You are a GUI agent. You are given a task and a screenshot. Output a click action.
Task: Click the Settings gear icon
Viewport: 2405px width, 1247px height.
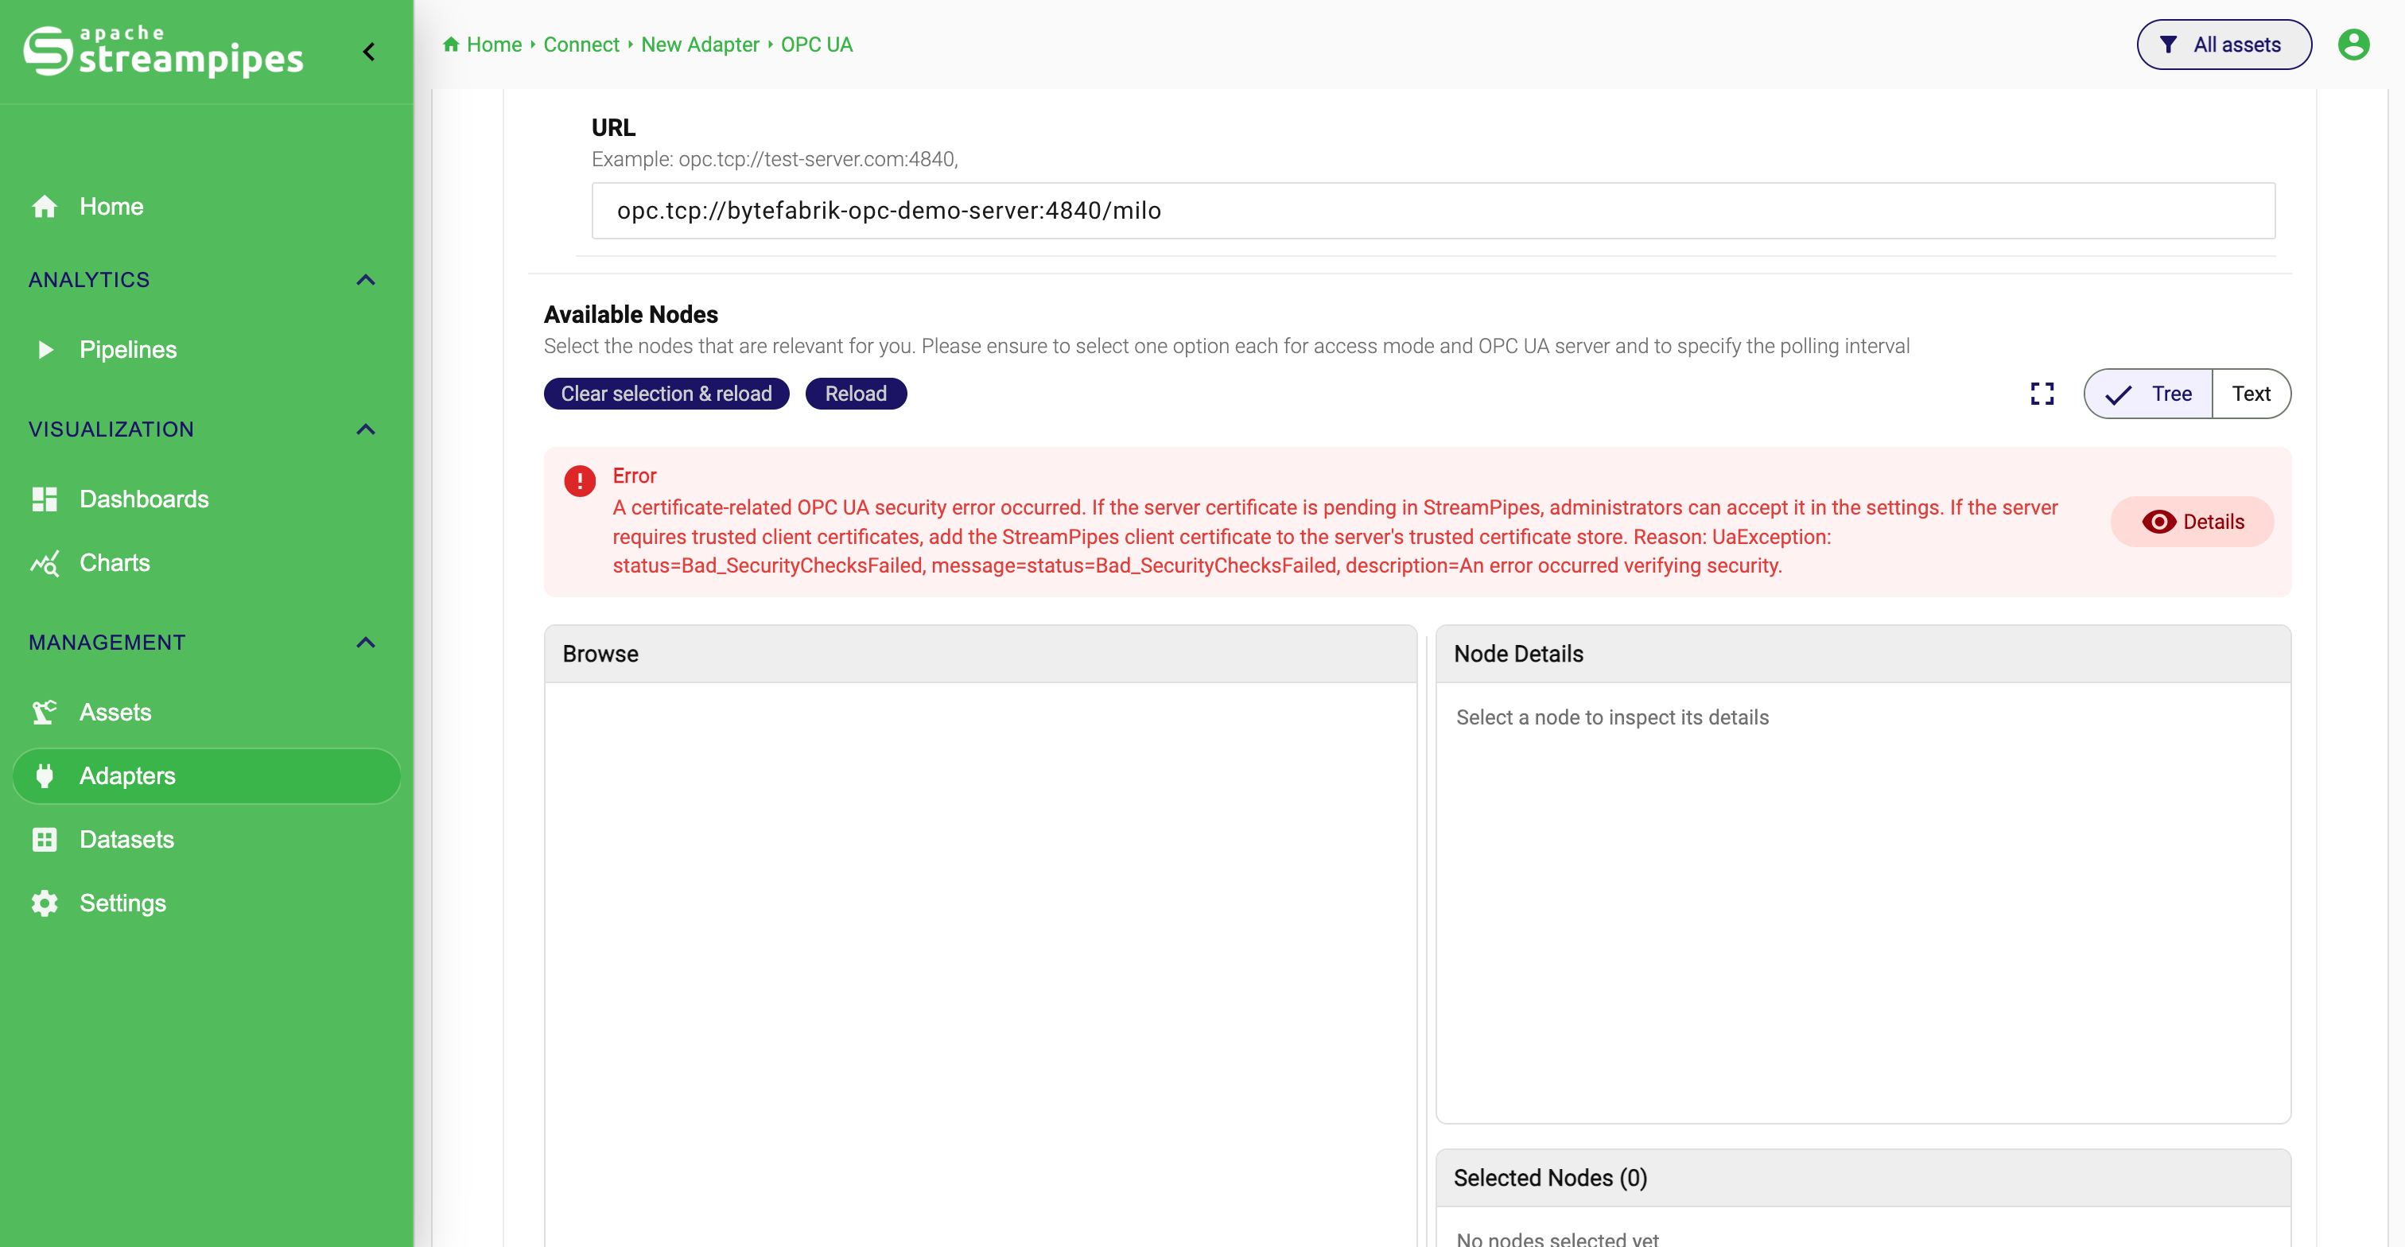[x=45, y=903]
